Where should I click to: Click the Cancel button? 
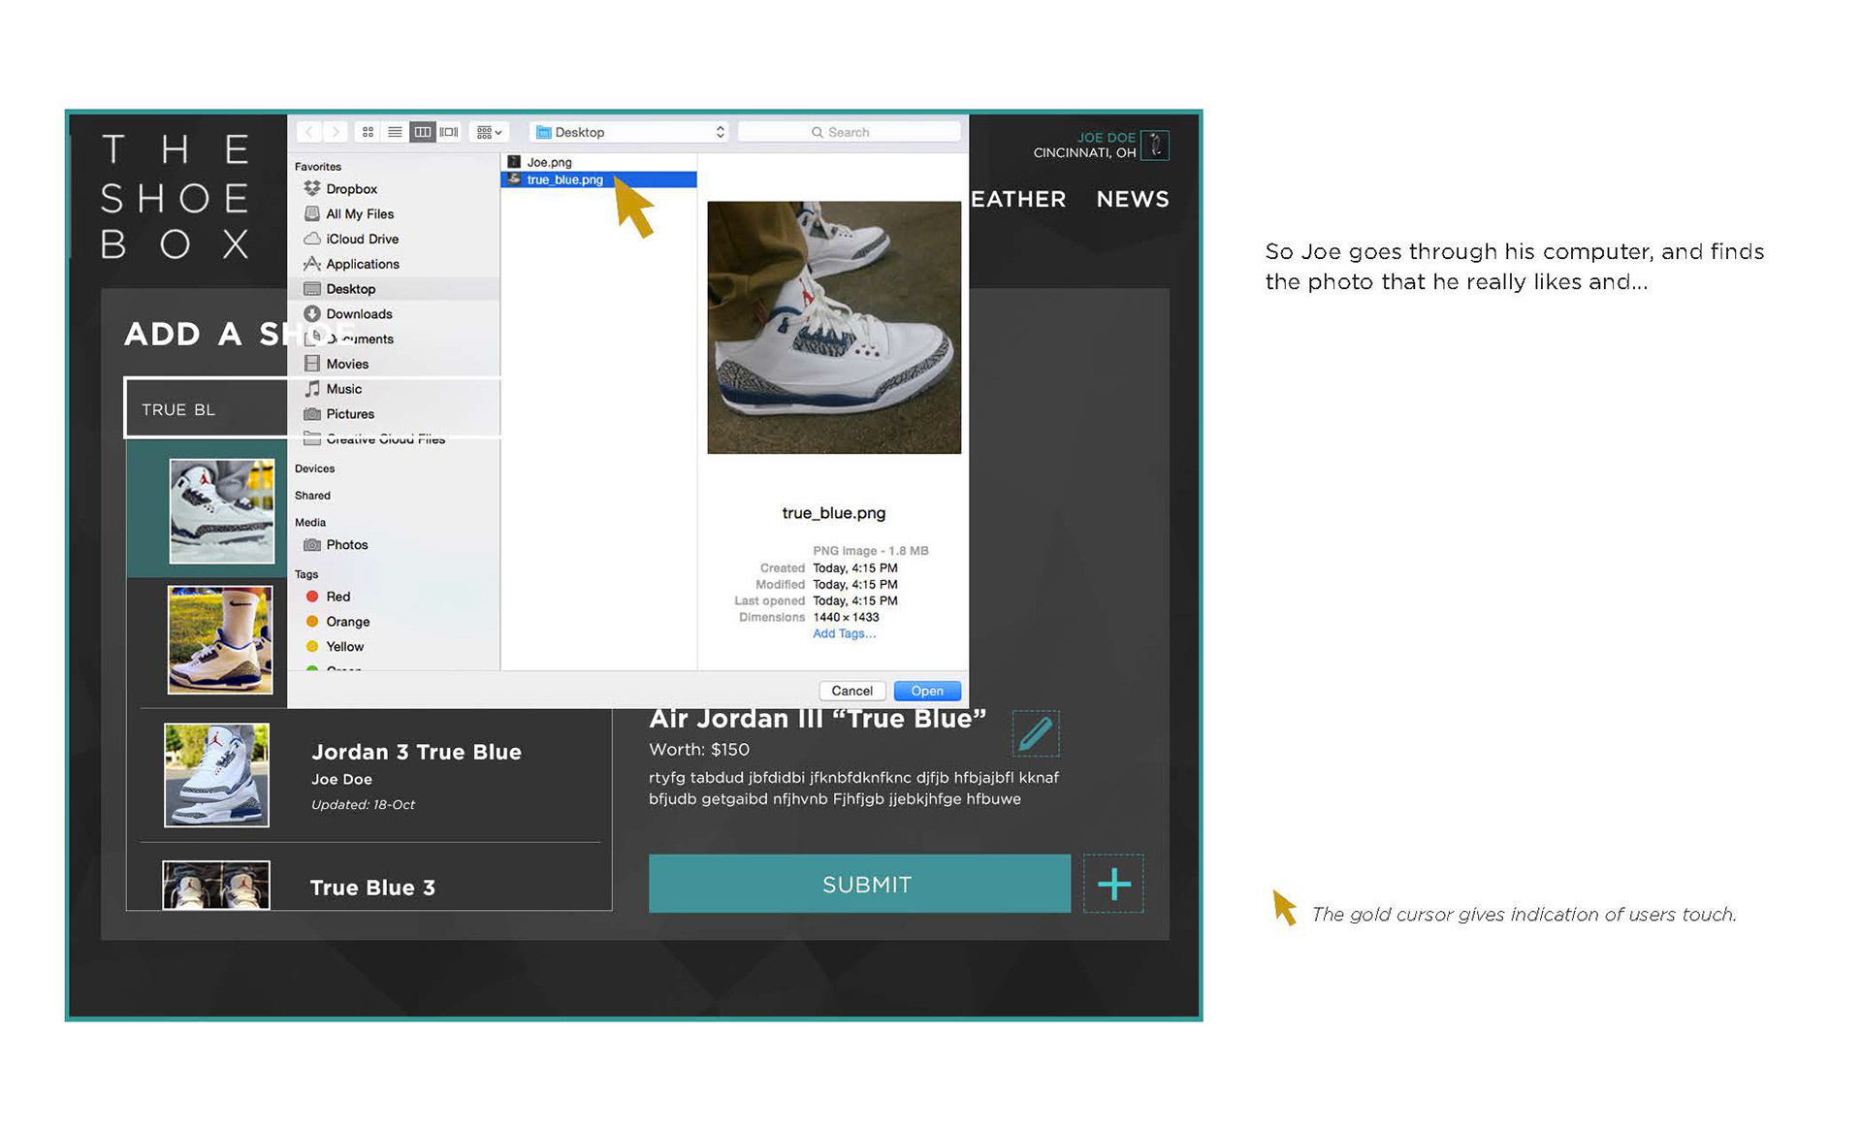(852, 691)
